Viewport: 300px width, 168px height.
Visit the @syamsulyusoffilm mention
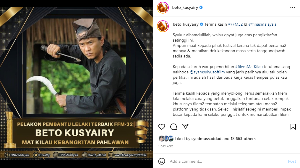coord(207,72)
